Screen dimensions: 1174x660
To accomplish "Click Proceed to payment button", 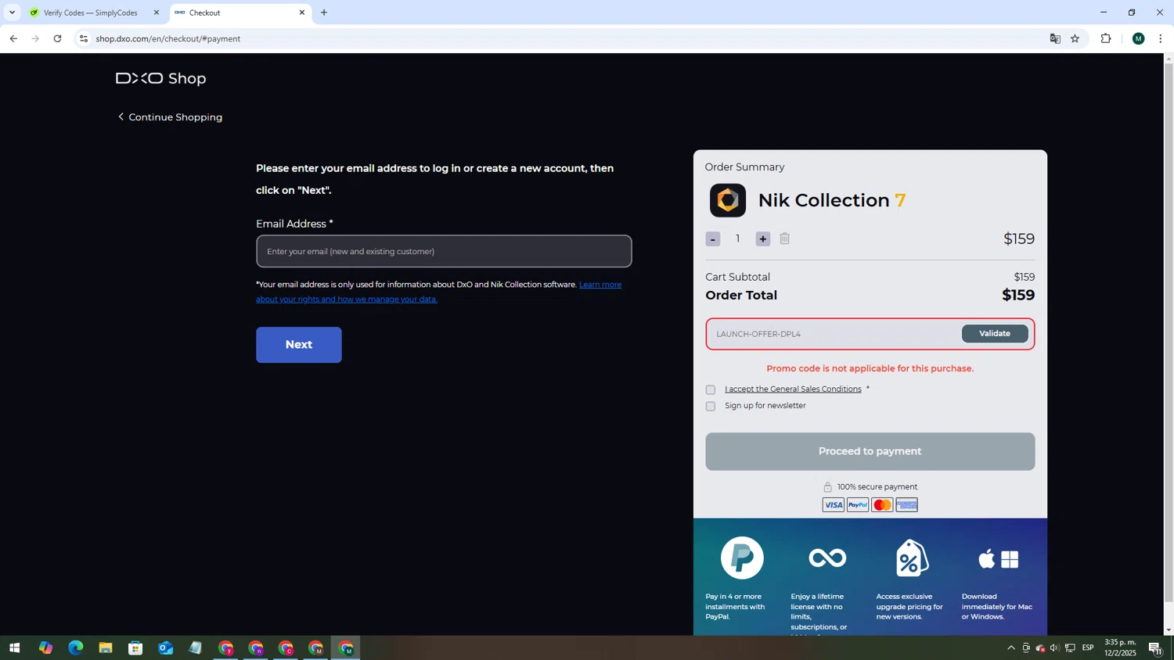I will [870, 451].
